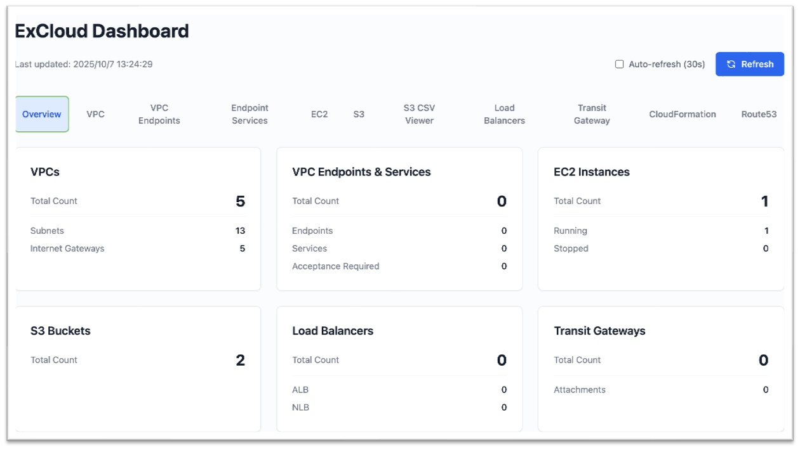This screenshot has width=800, height=450.
Task: Switch to the Load Balancers tab
Action: point(504,114)
